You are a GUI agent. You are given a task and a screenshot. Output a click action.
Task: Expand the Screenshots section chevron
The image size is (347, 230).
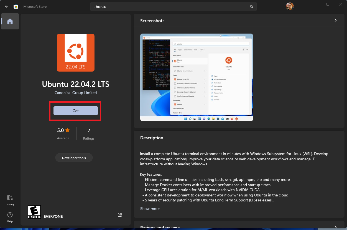point(335,20)
